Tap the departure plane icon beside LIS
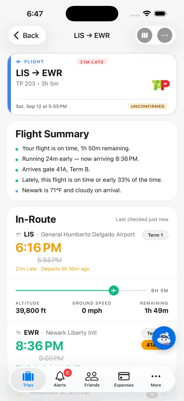The image size is (184, 401). coord(18,235)
